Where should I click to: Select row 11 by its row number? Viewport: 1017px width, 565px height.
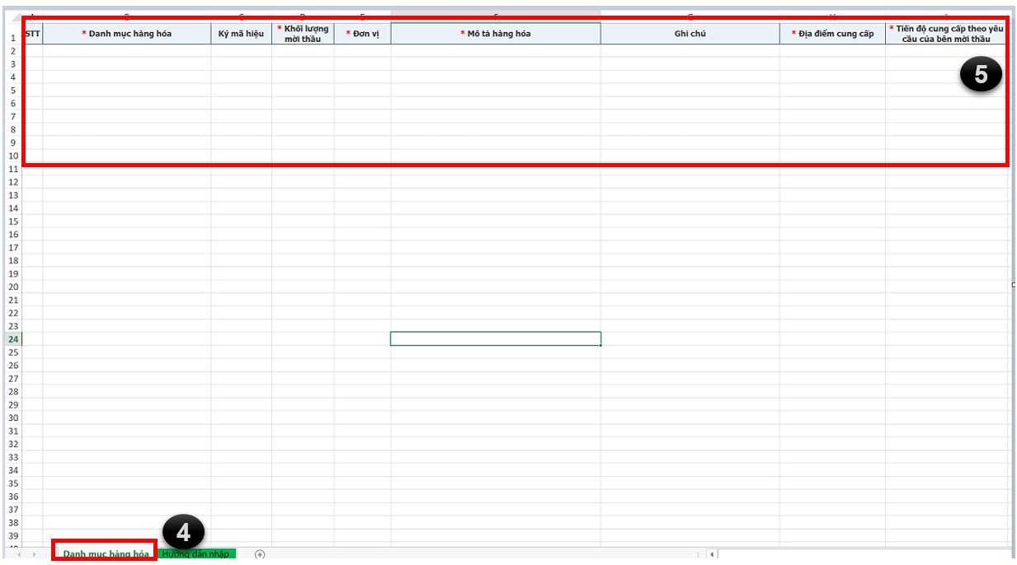pyautogui.click(x=12, y=169)
